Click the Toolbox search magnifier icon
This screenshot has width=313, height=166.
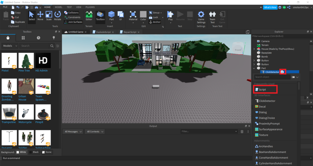52,46
